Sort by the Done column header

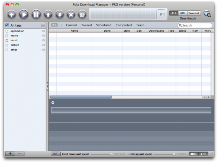(107, 31)
